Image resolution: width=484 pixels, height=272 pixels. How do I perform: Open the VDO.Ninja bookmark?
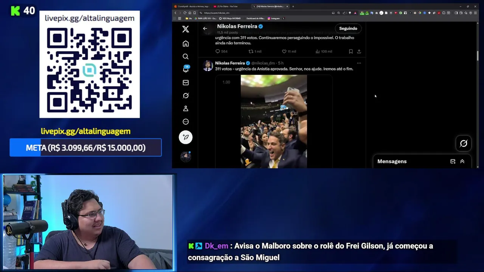tap(230, 19)
